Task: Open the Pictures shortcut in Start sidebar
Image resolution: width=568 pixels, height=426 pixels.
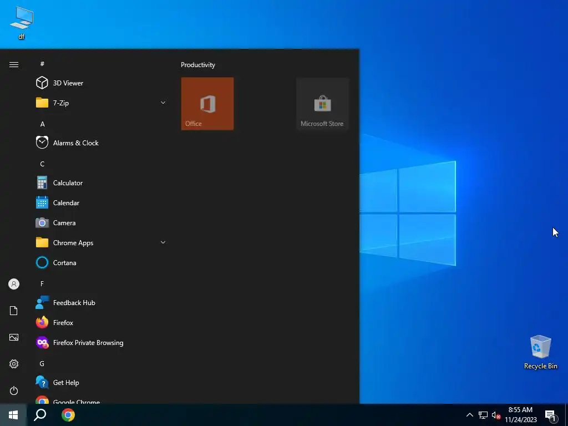Action: tap(14, 337)
